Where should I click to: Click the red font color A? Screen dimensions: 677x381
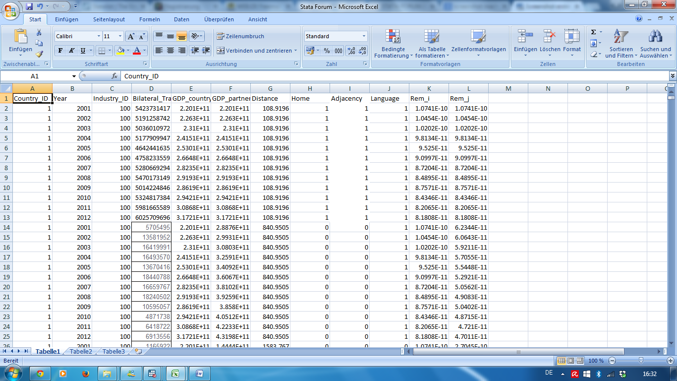tap(137, 51)
